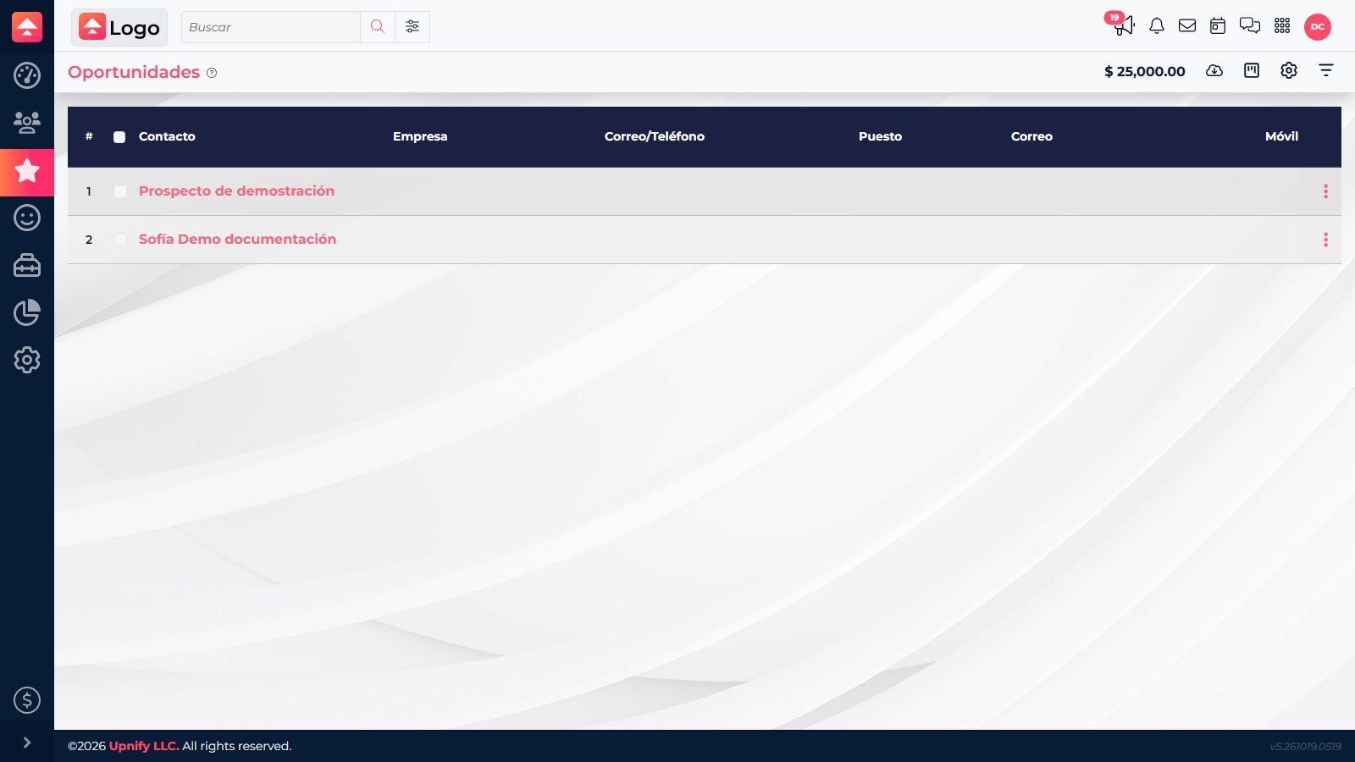Open the dollar coin icon in sidebar

point(27,700)
